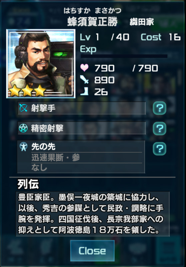Select the 射撃手 class row
The height and width of the screenshot is (267, 186).
coord(82,108)
